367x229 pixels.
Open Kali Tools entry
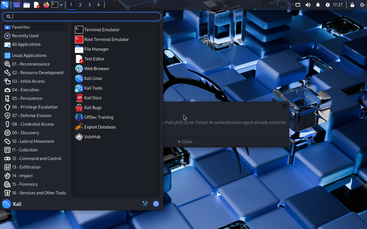[115, 88]
